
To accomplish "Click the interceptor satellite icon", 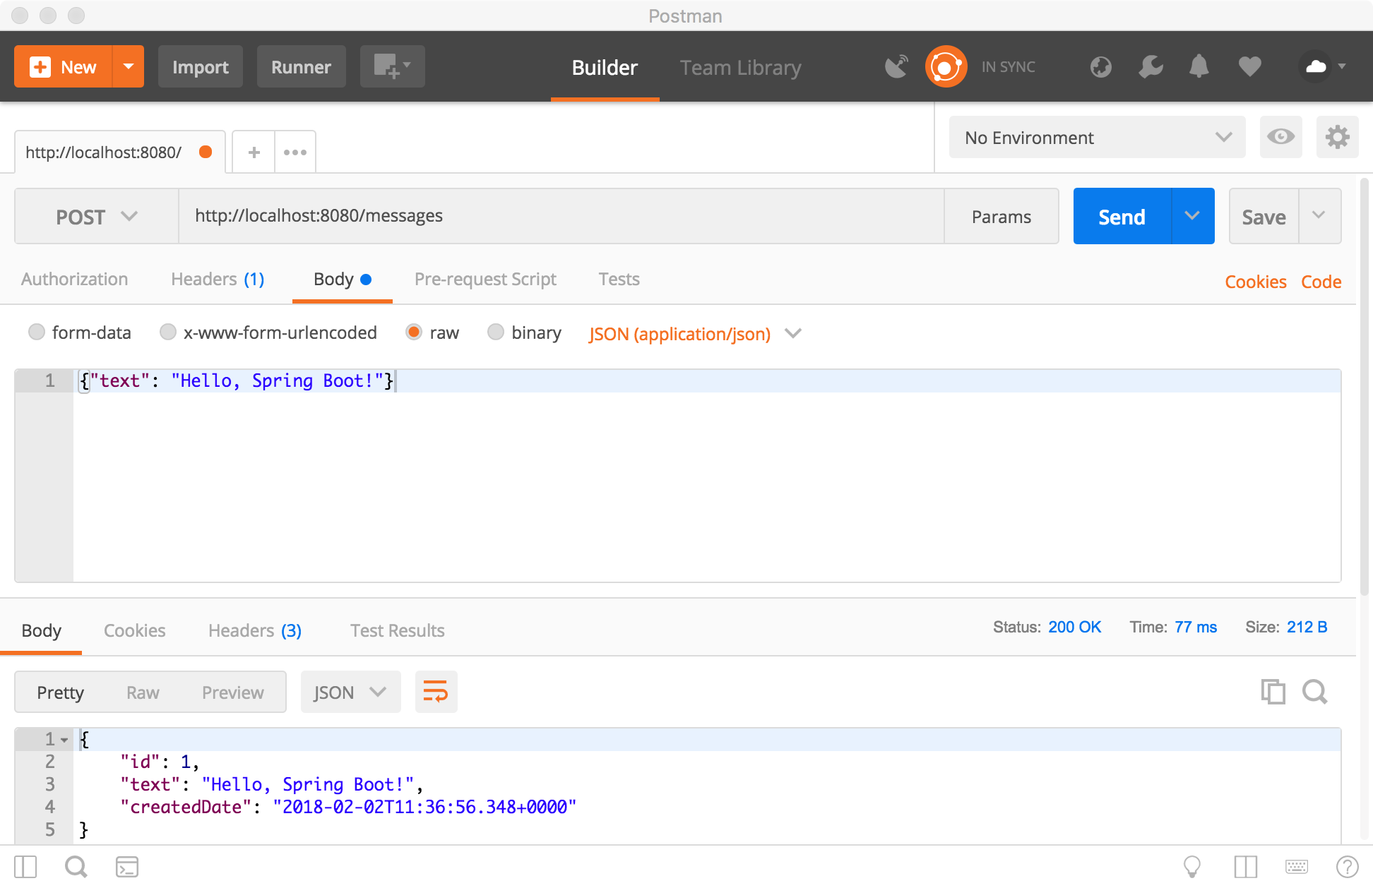I will point(896,67).
